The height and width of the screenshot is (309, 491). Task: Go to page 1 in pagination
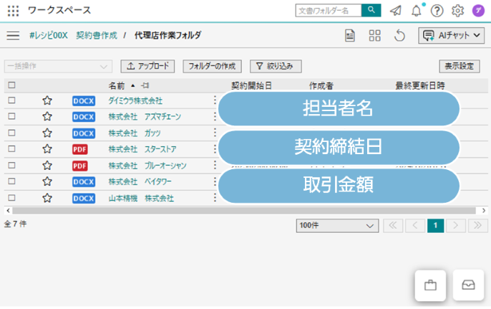pos(435,226)
